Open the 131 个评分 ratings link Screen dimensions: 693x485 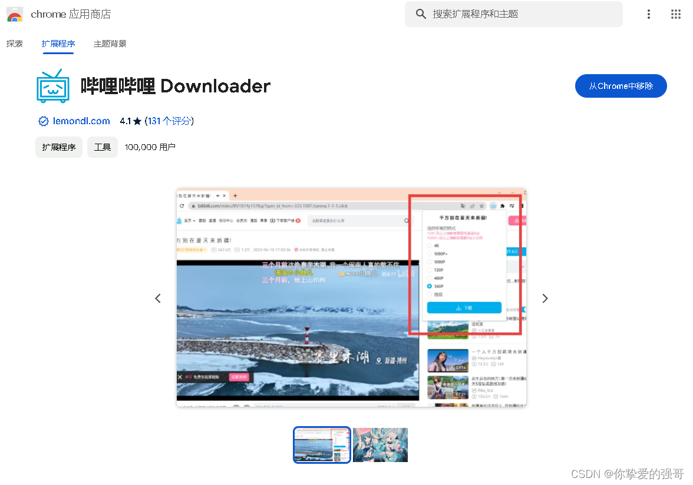[x=170, y=121]
